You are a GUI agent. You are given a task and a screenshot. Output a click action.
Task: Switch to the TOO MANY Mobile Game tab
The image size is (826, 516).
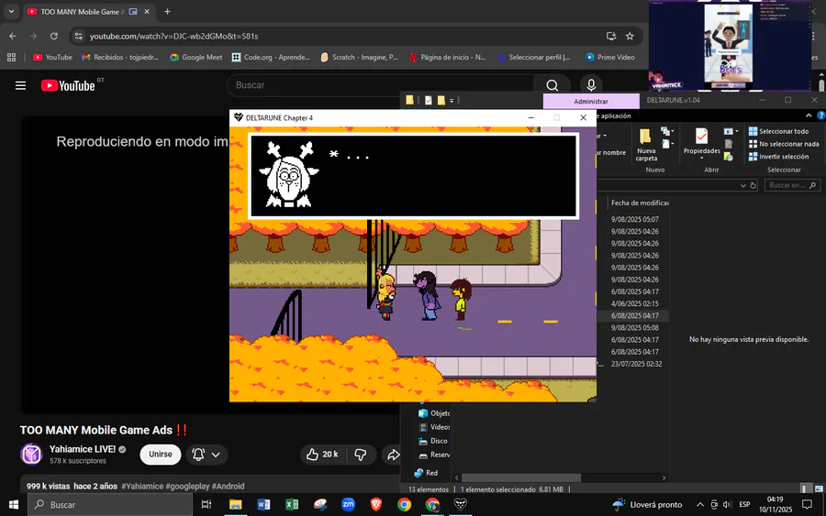pos(83,12)
